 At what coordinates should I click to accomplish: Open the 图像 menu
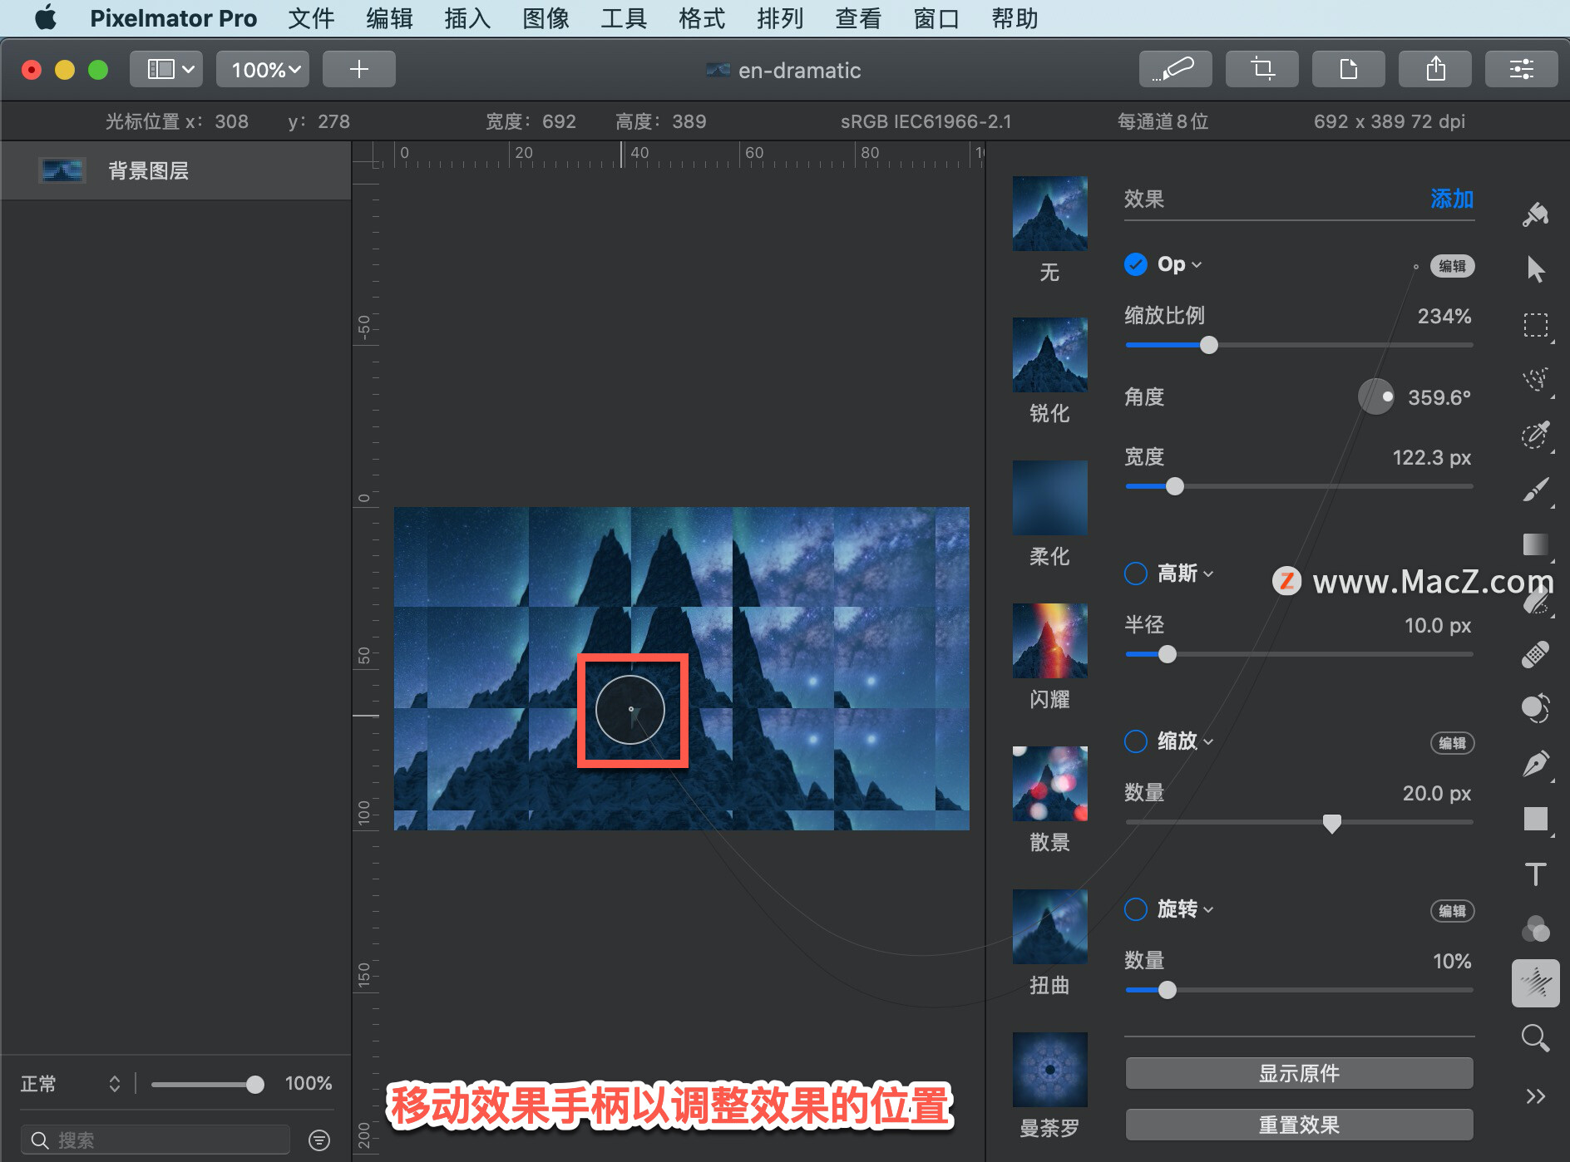[x=546, y=18]
